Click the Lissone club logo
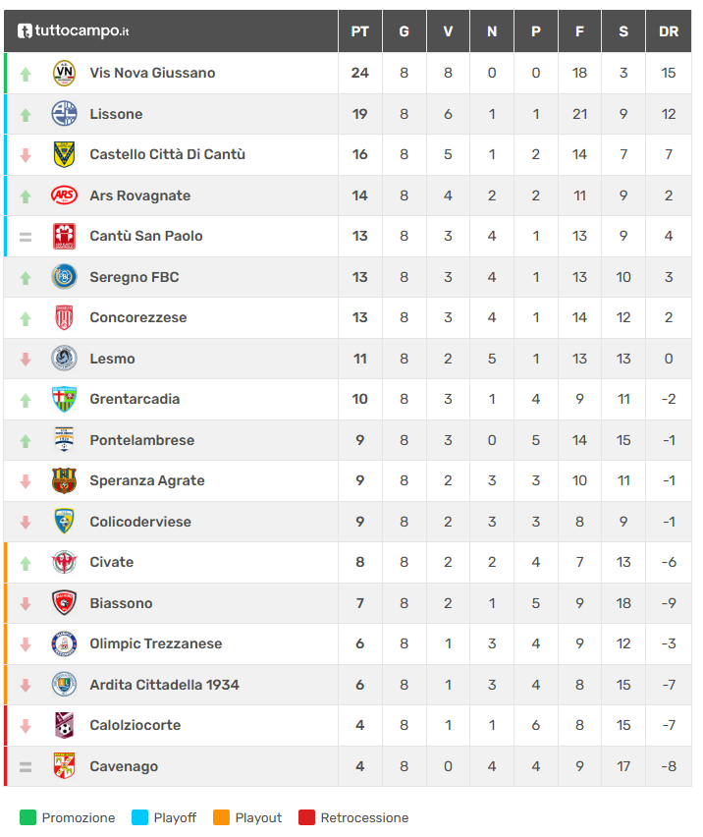This screenshot has height=837, width=703. point(64,114)
